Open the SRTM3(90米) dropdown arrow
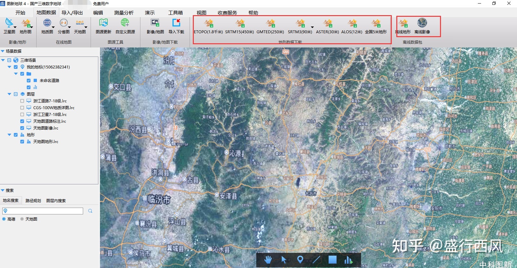 pos(312,27)
